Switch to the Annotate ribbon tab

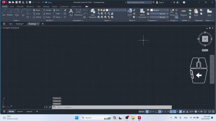point(20,6)
